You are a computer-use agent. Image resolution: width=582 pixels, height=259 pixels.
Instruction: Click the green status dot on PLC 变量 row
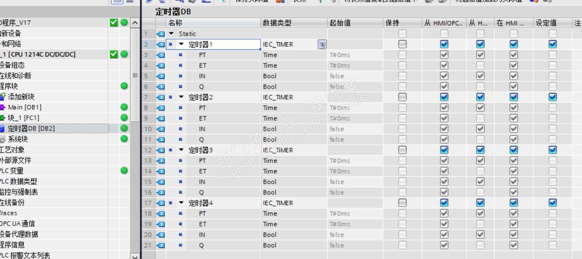point(124,170)
